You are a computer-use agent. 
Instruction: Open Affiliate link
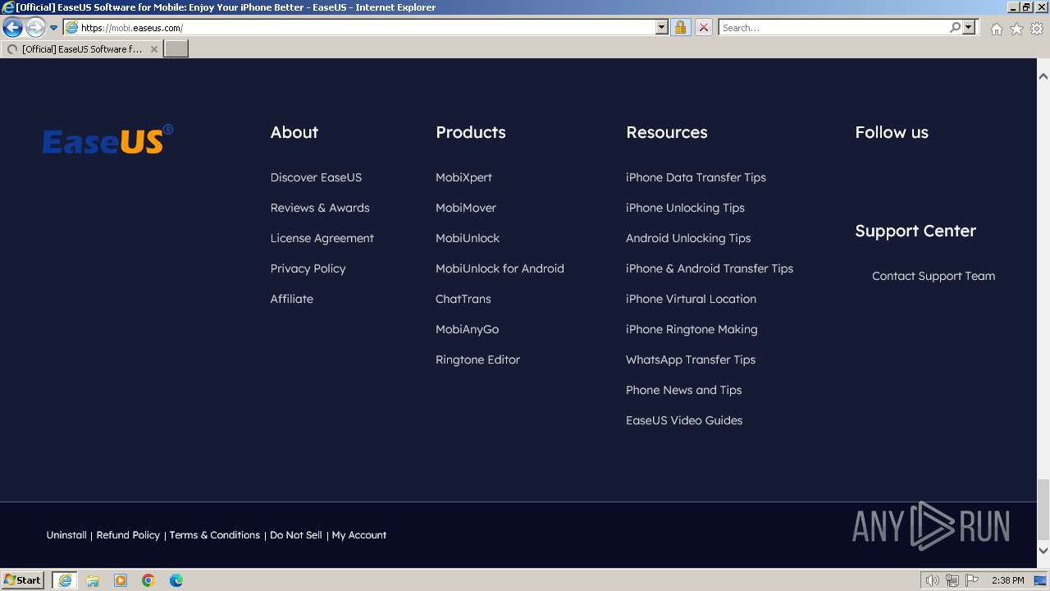pos(291,299)
